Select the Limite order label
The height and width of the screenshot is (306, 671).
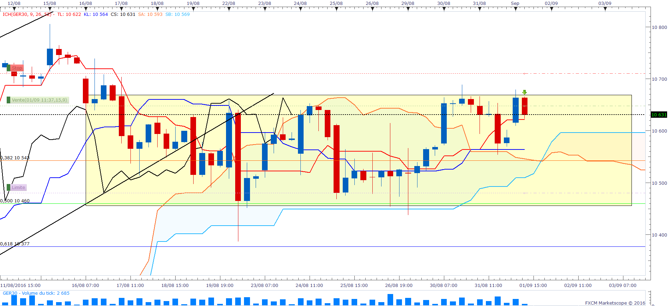coord(19,188)
